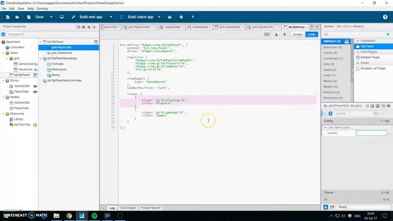Click the toolbox filter field
This screenshot has height=221, width=393.
coord(354,34)
